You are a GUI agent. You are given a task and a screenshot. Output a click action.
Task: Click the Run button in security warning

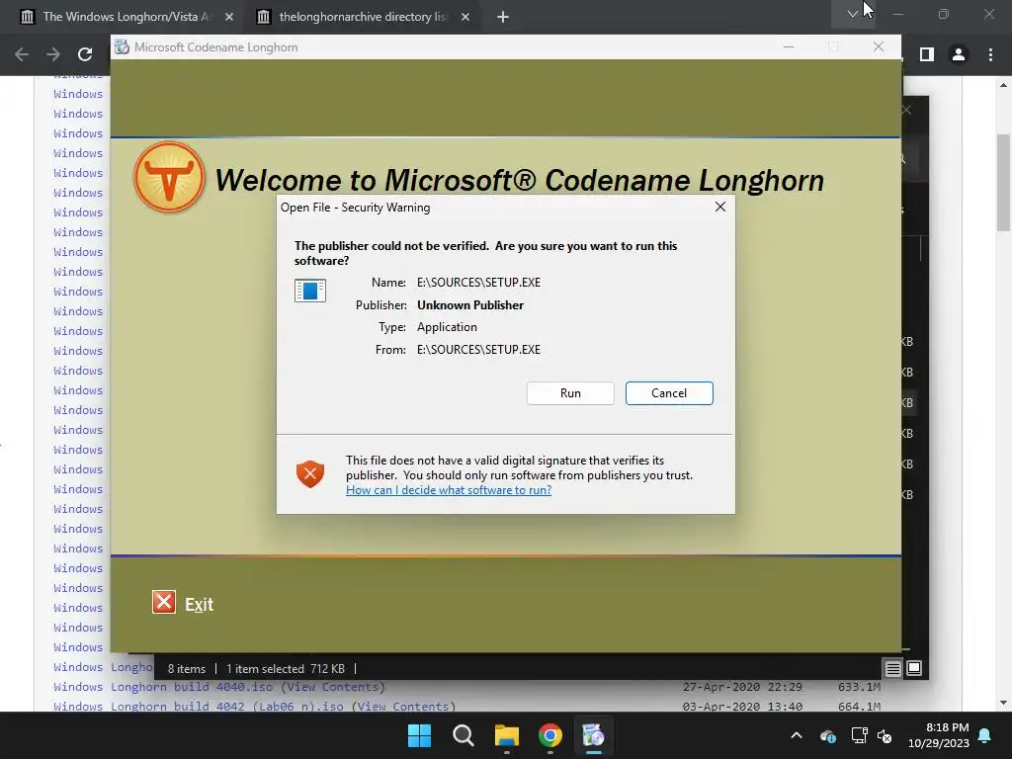tap(570, 393)
